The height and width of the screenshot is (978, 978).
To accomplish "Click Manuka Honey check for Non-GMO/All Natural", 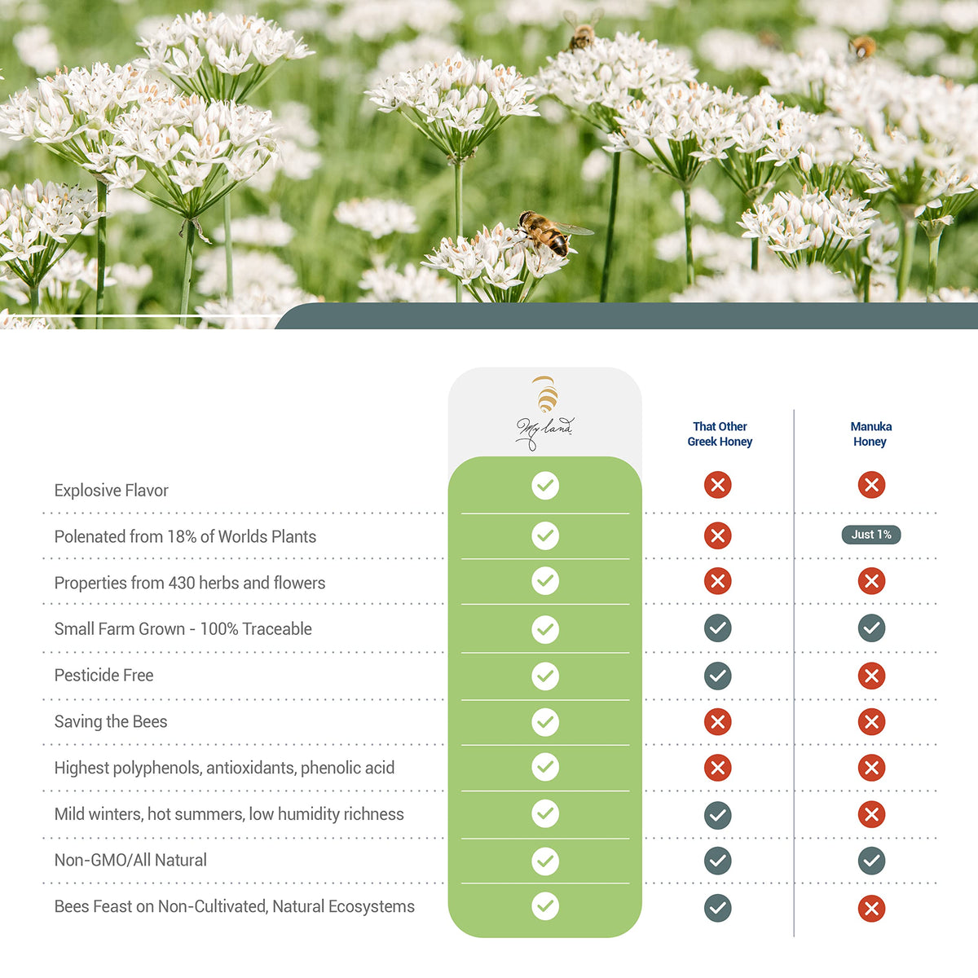I will tap(871, 861).
